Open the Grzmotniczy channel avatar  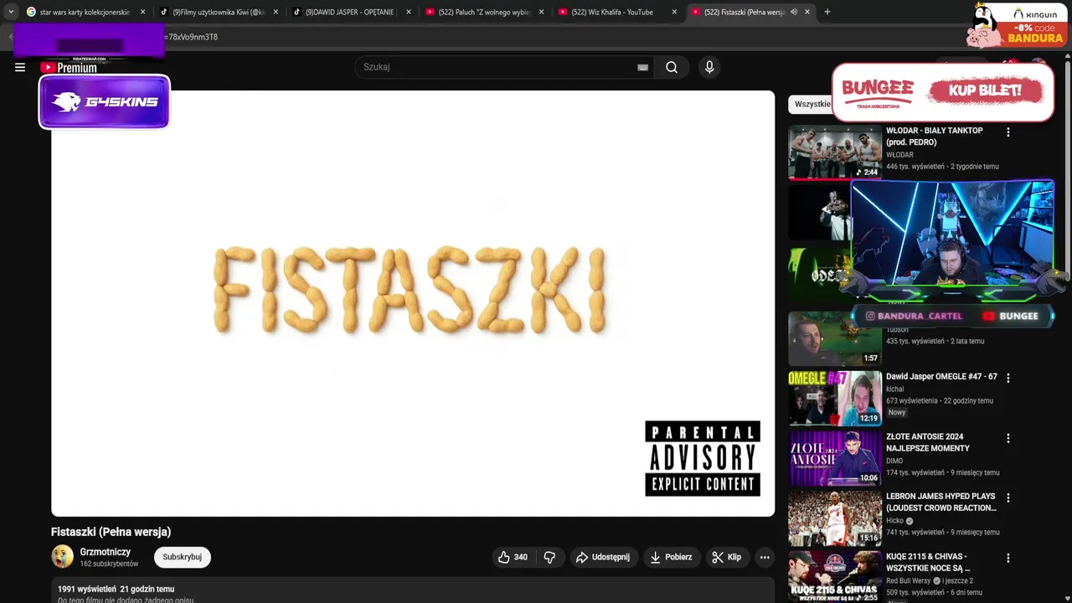pyautogui.click(x=62, y=556)
